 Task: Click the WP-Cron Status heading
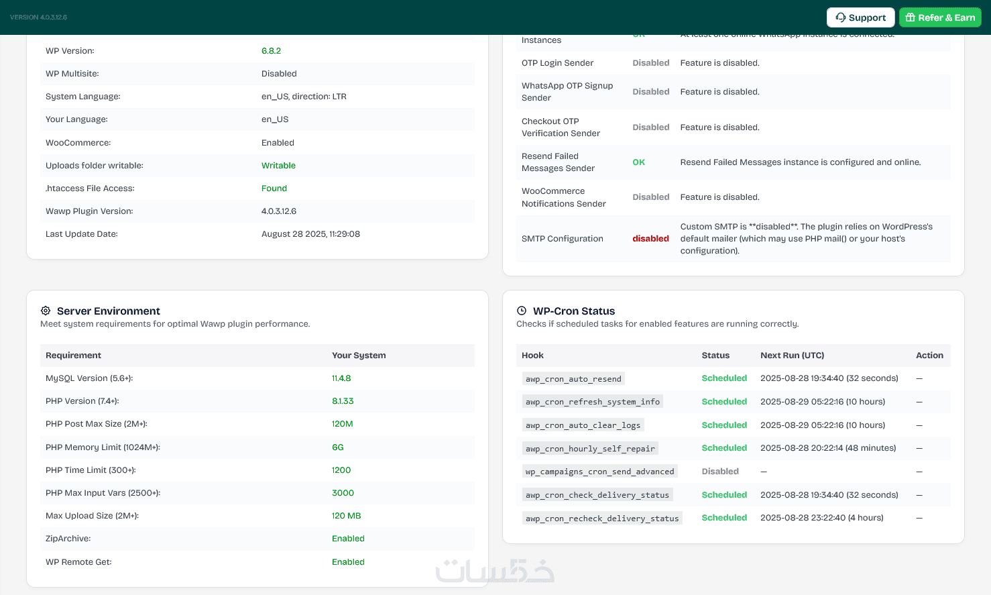[574, 311]
